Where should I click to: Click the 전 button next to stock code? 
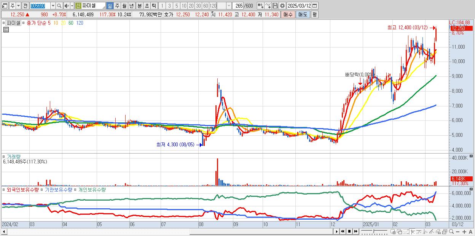[25, 6]
